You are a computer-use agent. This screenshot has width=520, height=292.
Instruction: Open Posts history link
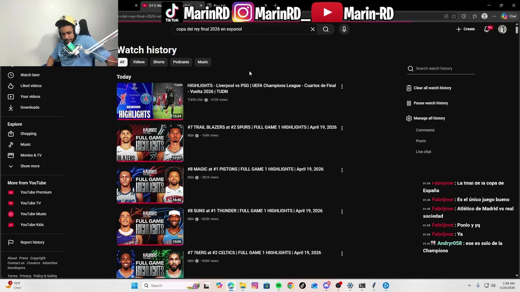coord(420,141)
